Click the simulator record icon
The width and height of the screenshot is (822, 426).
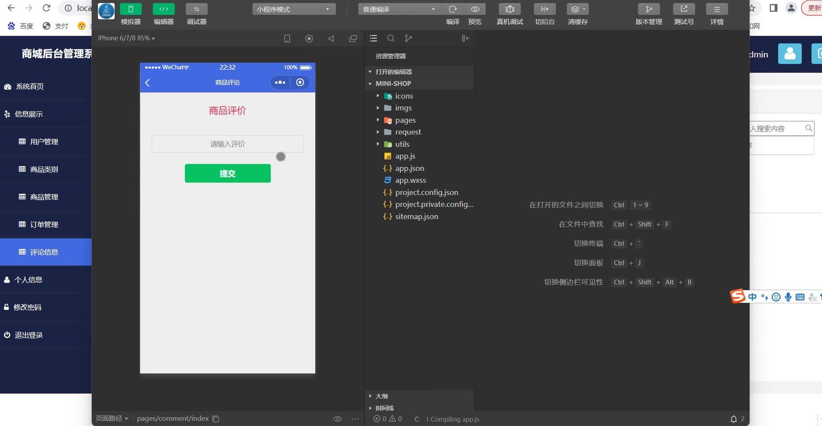pyautogui.click(x=309, y=39)
